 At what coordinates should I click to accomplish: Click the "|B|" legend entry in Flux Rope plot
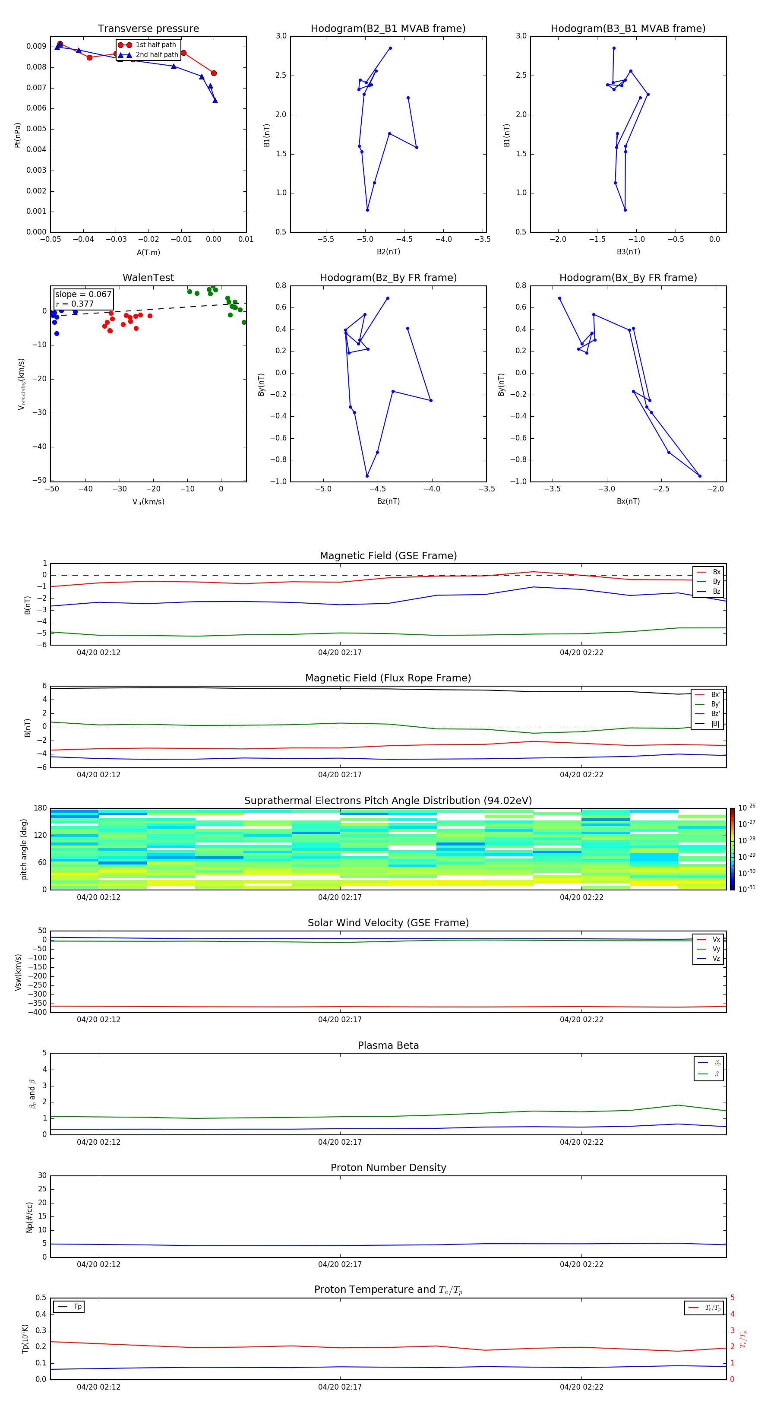tap(708, 724)
